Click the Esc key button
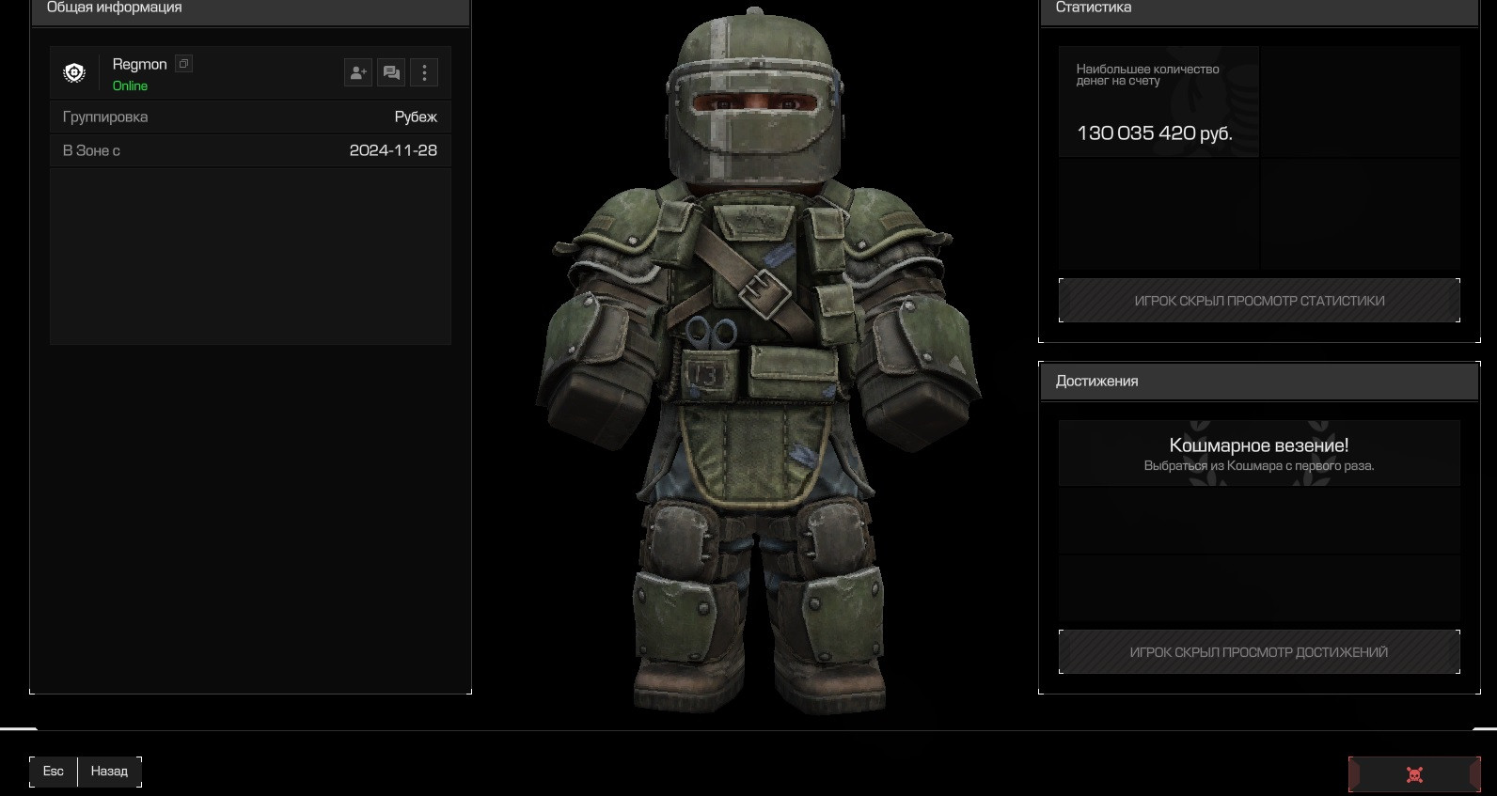Screen dimensions: 1497x796 [x=54, y=772]
